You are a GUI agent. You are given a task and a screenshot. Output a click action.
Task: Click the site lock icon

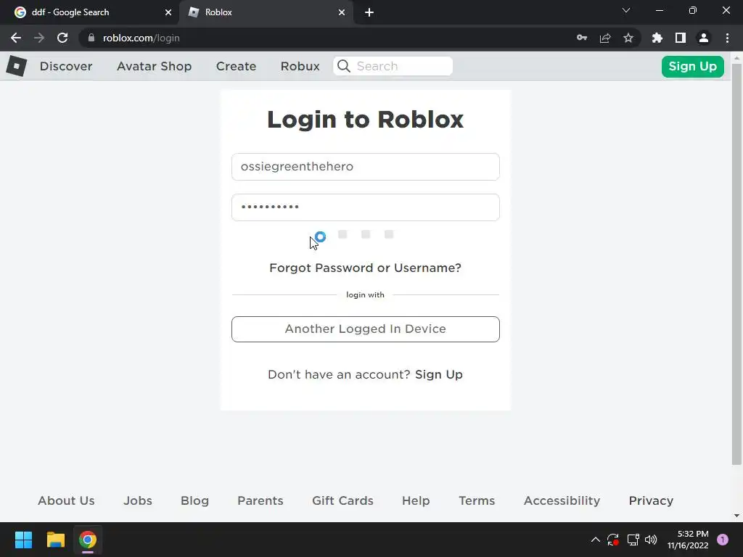click(x=91, y=38)
